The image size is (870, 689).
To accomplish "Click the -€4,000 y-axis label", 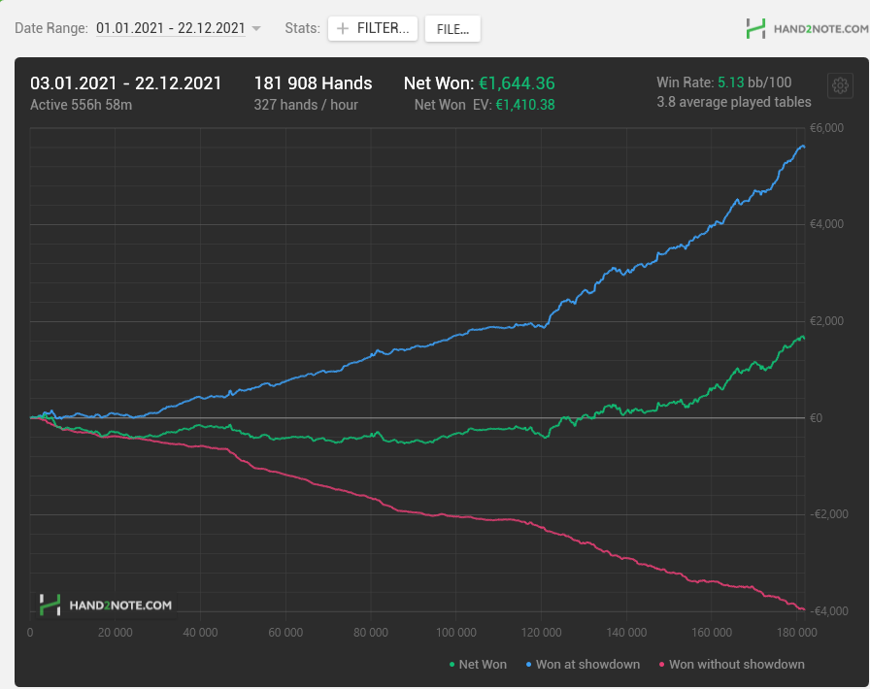I will click(x=828, y=611).
